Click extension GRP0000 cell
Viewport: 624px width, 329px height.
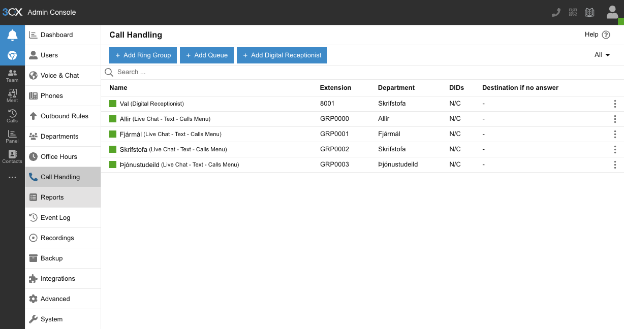[334, 119]
